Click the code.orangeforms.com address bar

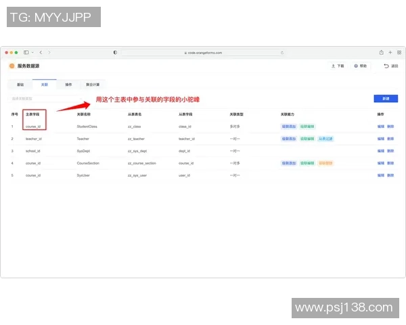click(203, 52)
